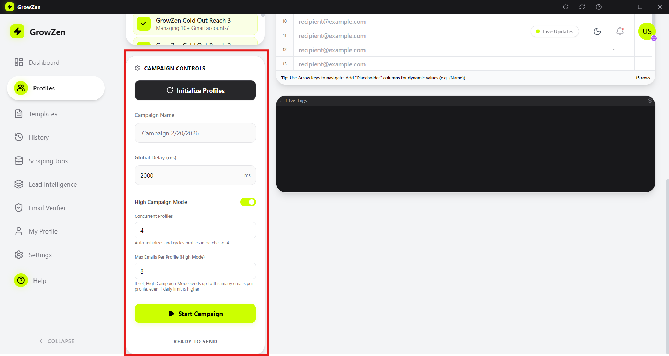
Task: Click the dark mode moon icon
Action: [597, 32]
